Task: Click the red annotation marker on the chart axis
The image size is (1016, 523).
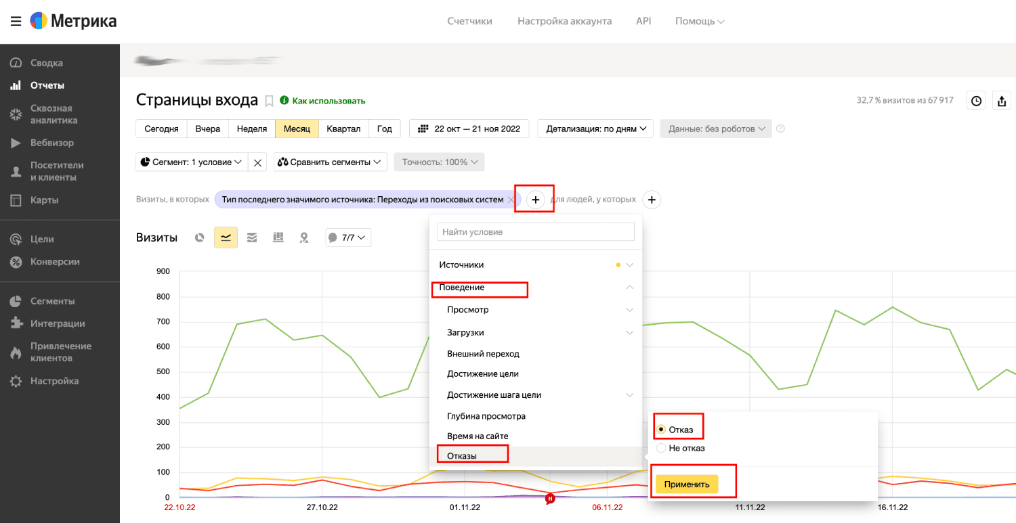Action: pyautogui.click(x=550, y=499)
